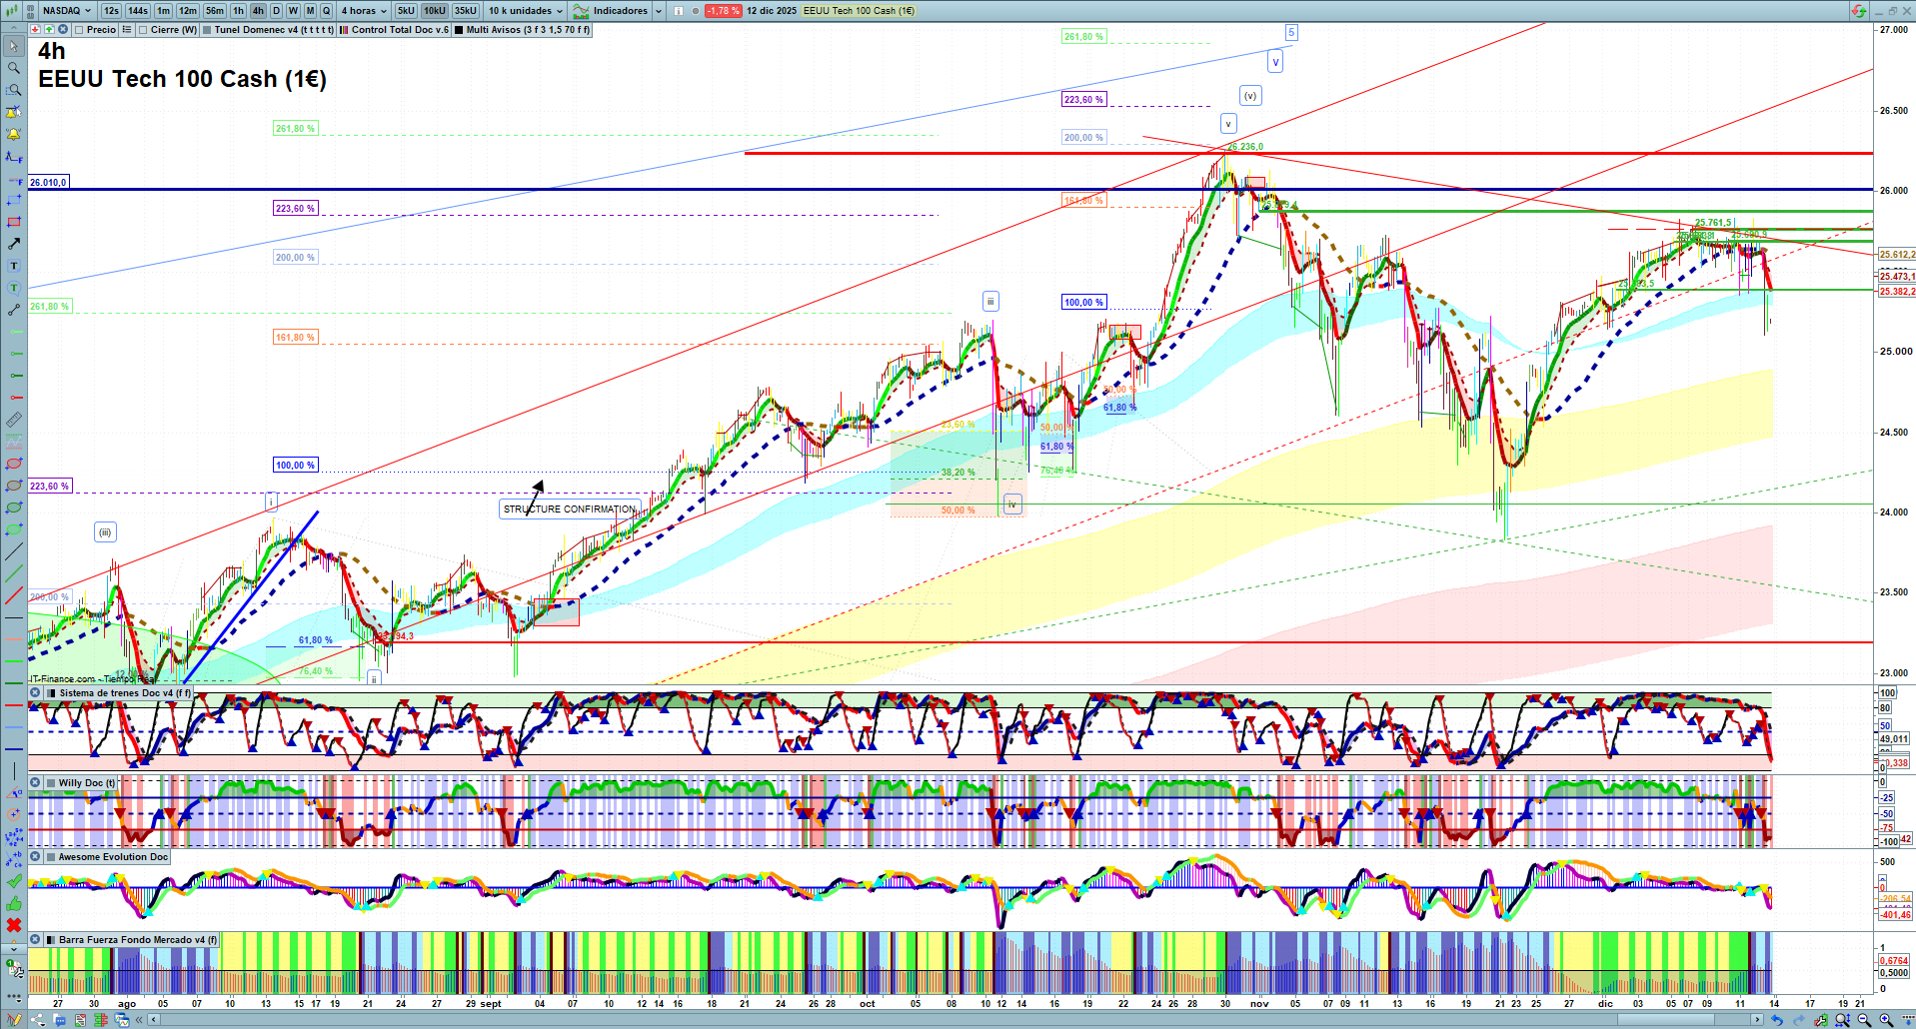
Task: Select the 1h timeframe
Action: (x=238, y=11)
